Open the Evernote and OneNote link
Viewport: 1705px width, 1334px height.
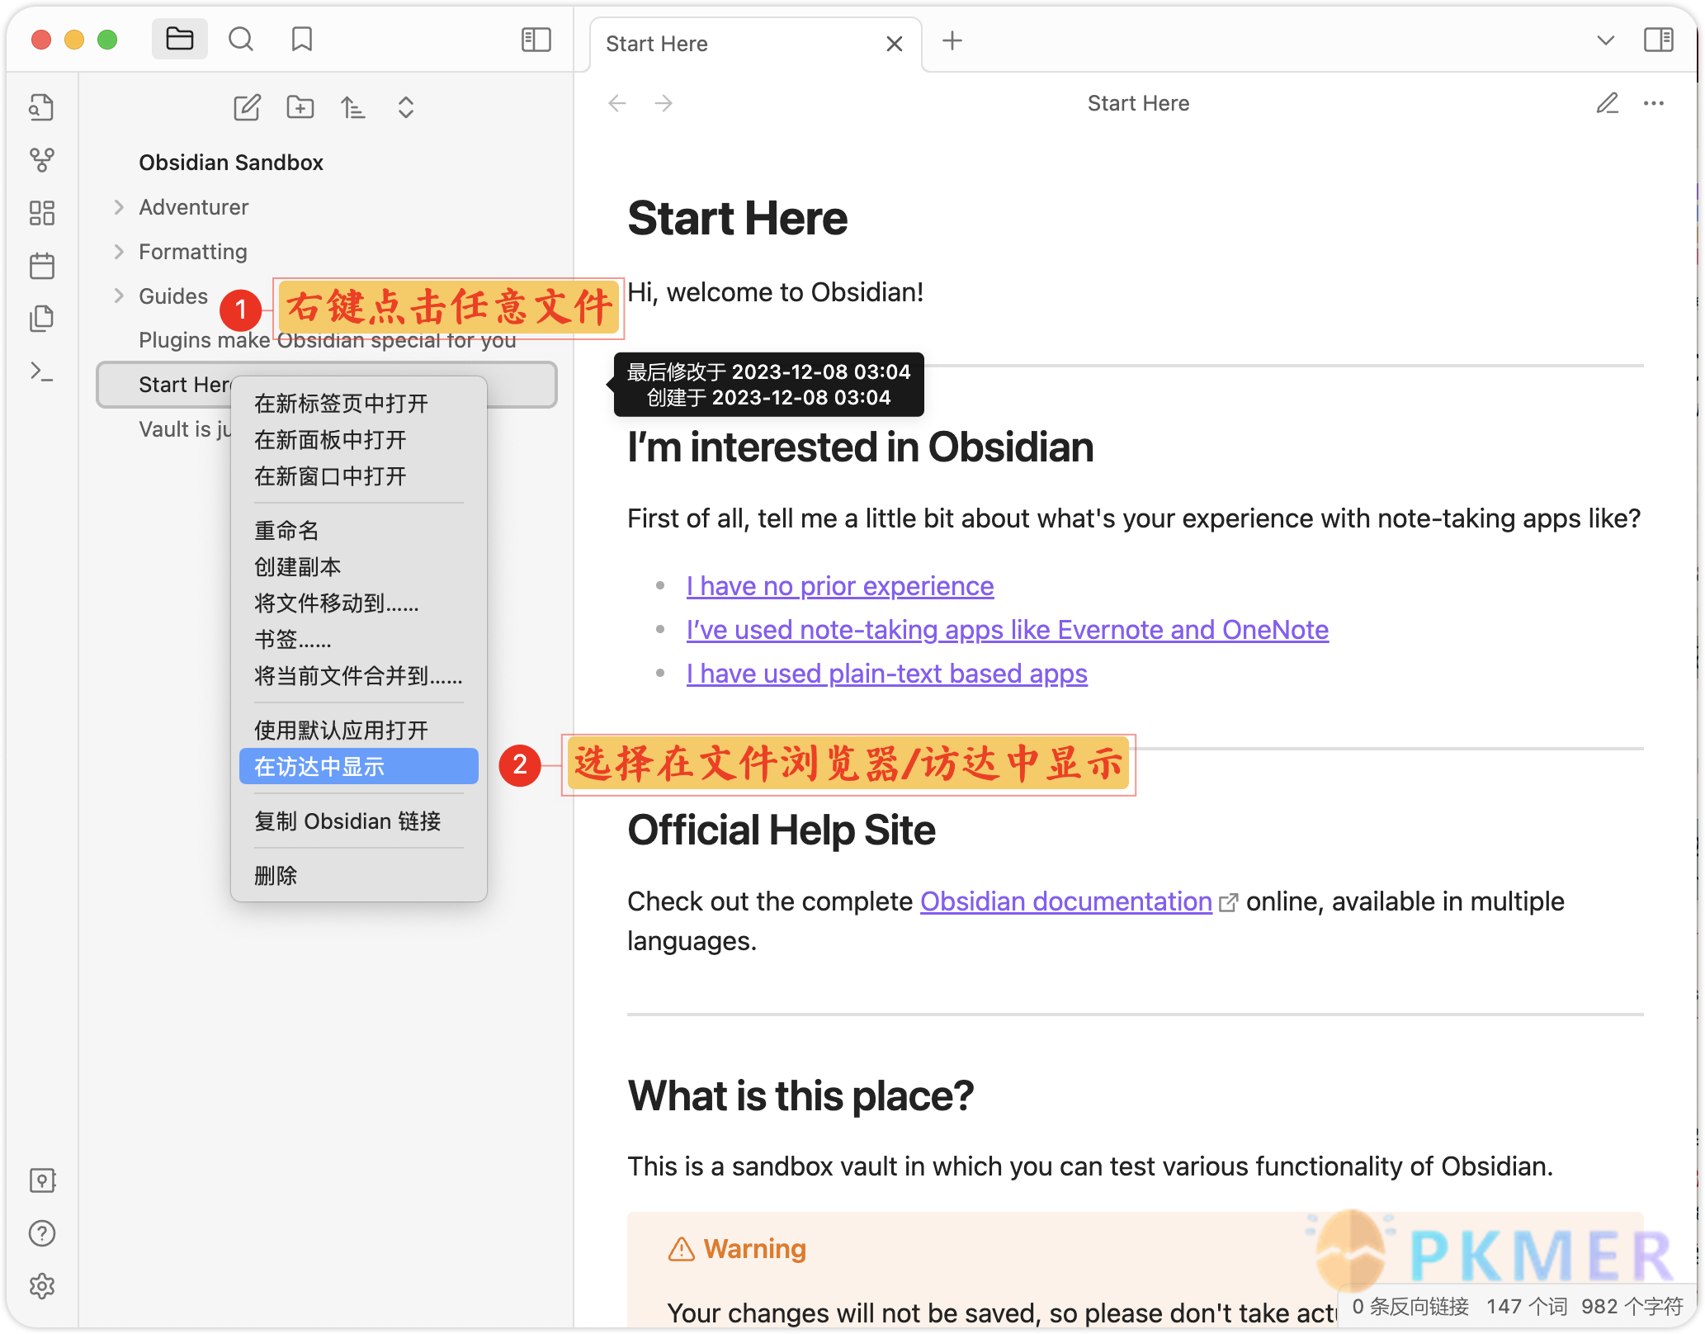click(1008, 630)
